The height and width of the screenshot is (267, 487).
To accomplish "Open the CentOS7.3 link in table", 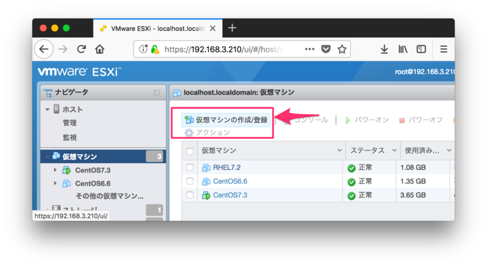I will pyautogui.click(x=230, y=195).
